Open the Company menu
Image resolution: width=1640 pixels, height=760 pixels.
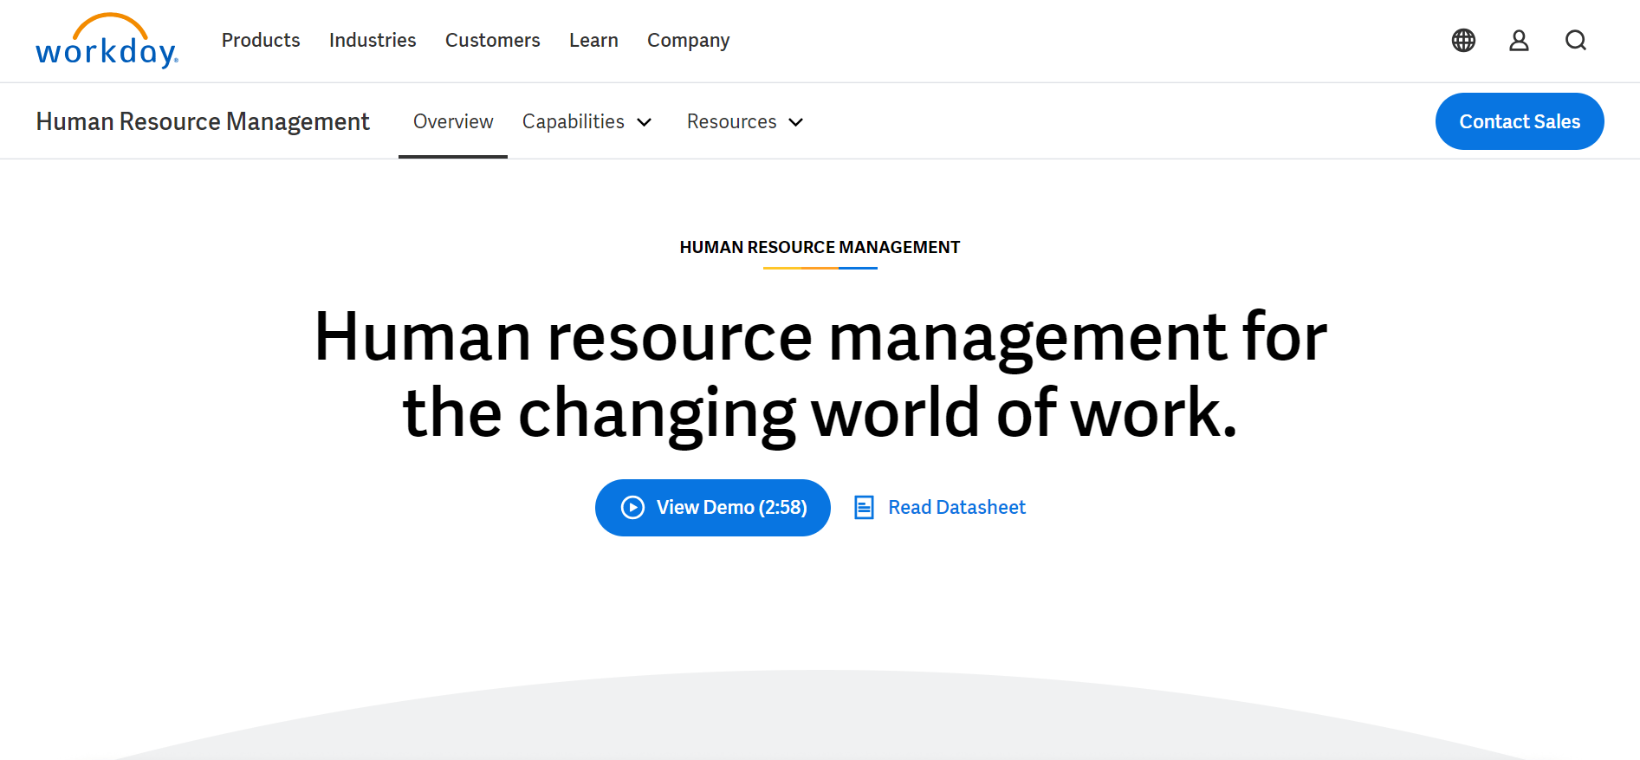689,41
